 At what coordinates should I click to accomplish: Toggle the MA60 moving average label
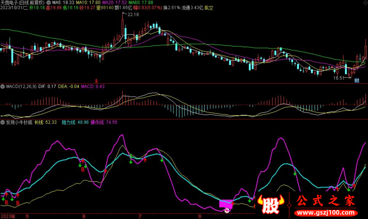point(144,3)
